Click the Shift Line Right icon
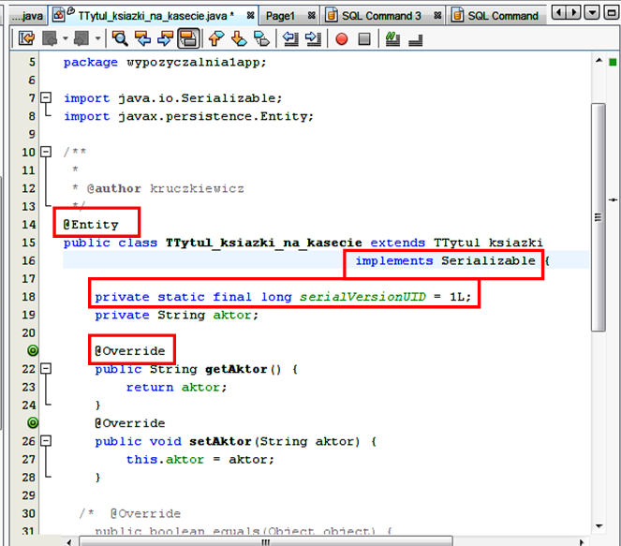This screenshot has width=621, height=546. coord(313,38)
